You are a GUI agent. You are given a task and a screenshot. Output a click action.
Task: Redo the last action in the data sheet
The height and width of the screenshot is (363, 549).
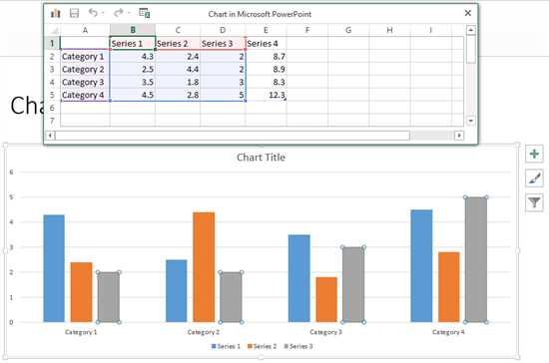coord(119,13)
